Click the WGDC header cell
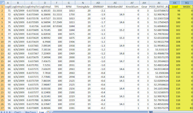The image size is (193, 113). click(x=187, y=7)
